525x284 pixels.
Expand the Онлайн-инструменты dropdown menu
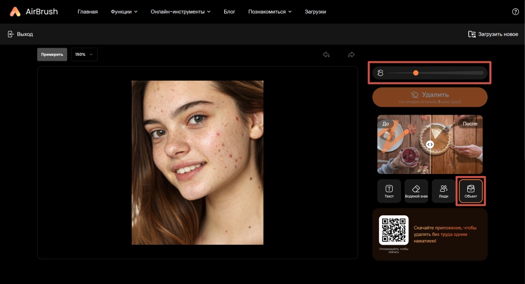click(x=180, y=12)
